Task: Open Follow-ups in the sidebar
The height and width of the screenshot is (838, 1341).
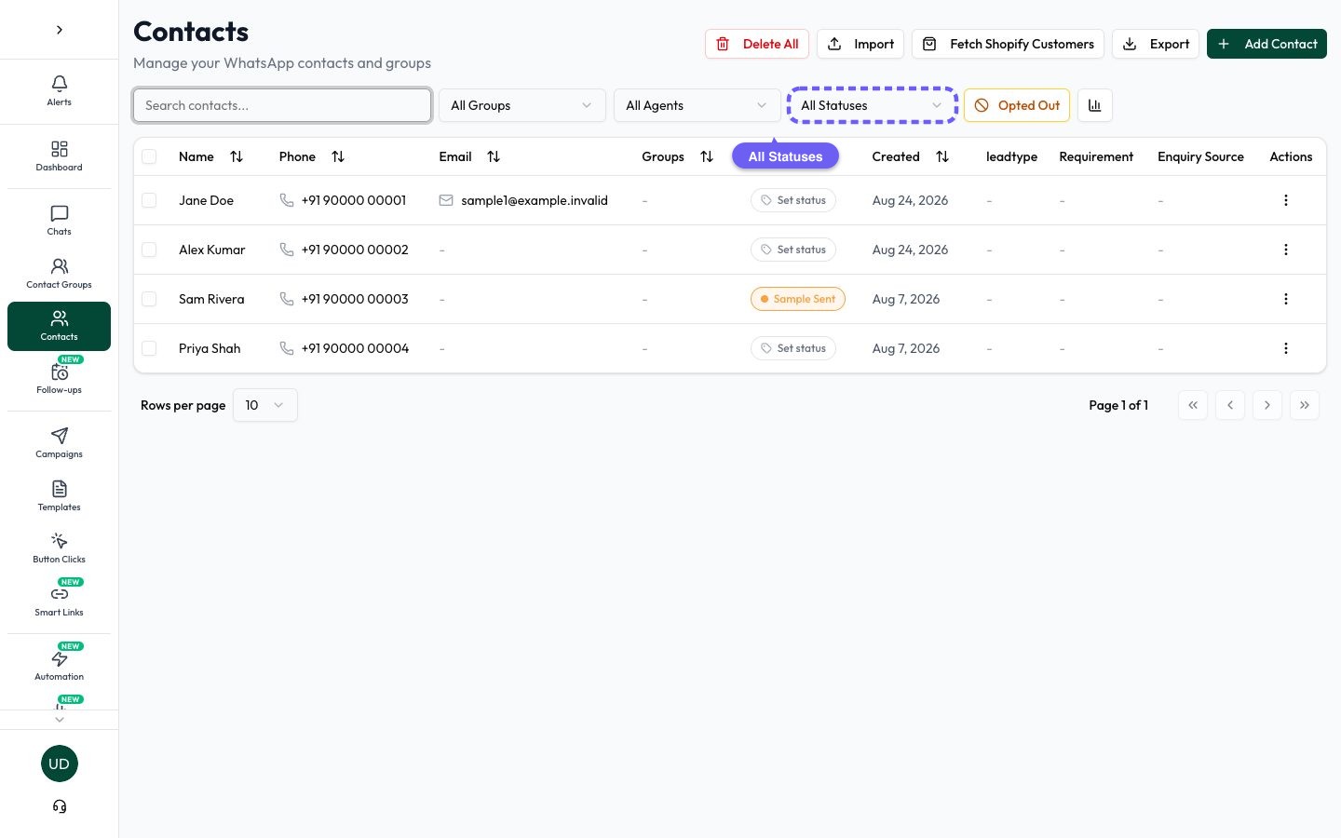Action: coord(59,379)
